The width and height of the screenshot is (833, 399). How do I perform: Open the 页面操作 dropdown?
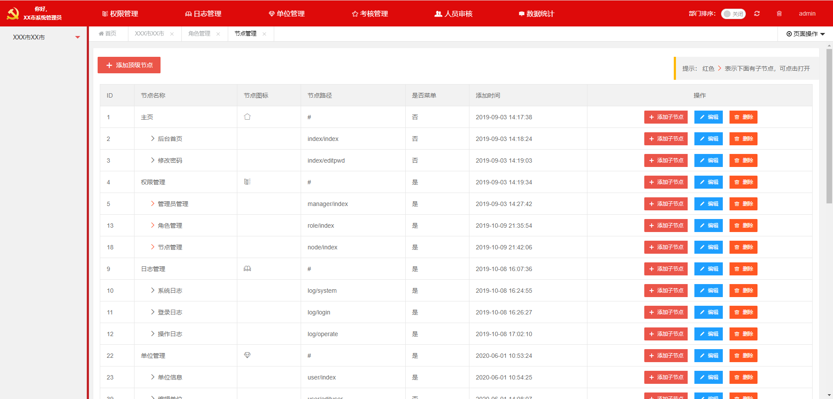click(805, 34)
